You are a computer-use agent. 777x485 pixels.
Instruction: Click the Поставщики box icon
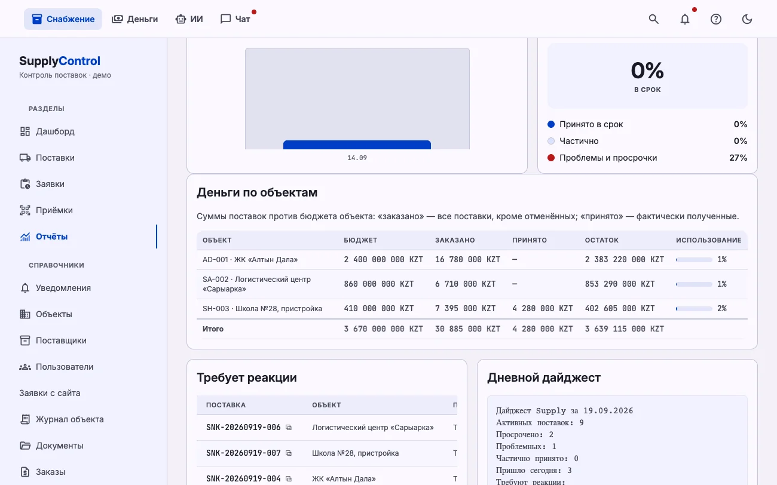pos(25,340)
